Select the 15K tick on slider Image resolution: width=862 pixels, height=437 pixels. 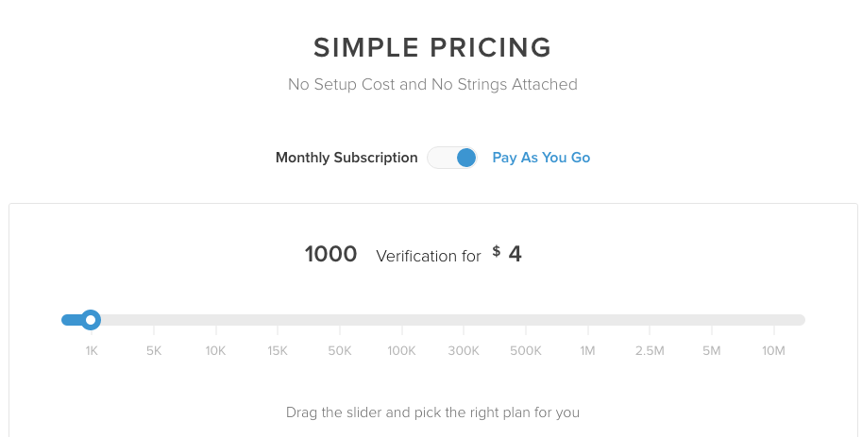tap(278, 350)
